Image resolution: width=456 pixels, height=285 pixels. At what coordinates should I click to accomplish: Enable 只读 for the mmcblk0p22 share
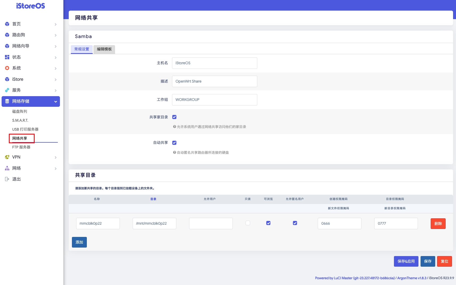(248, 223)
